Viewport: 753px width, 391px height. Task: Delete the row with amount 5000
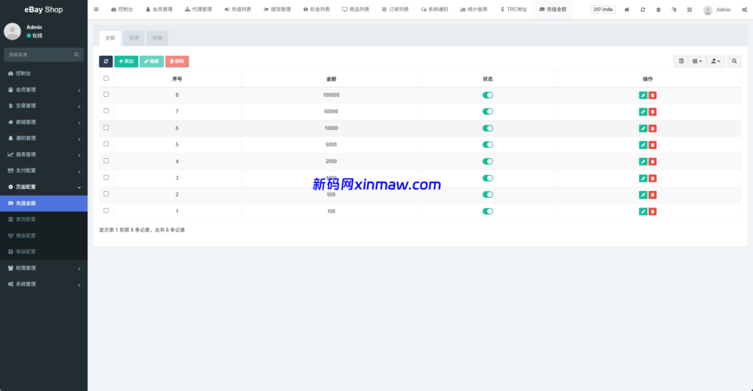click(x=653, y=145)
